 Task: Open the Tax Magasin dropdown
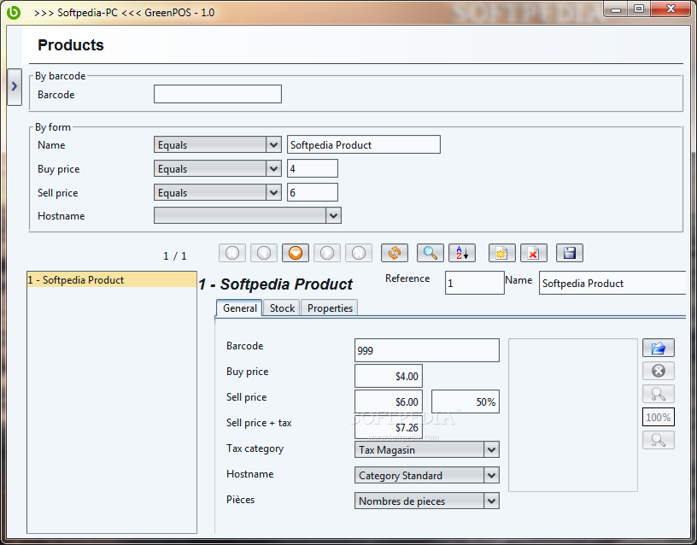tap(427, 449)
